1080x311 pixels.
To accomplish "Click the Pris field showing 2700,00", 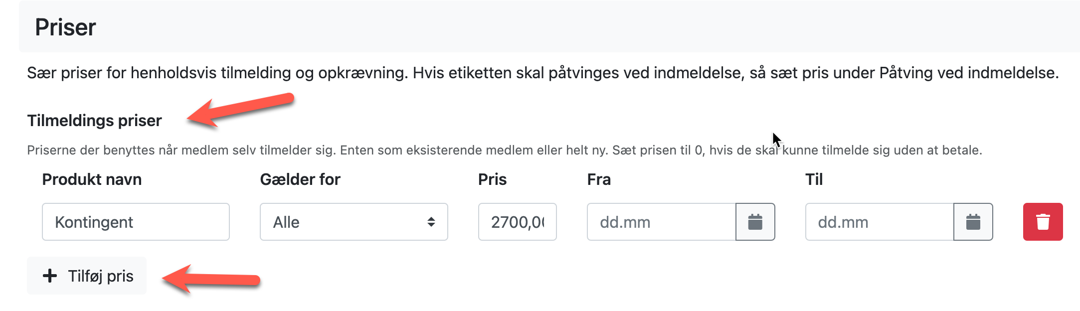I will (517, 222).
